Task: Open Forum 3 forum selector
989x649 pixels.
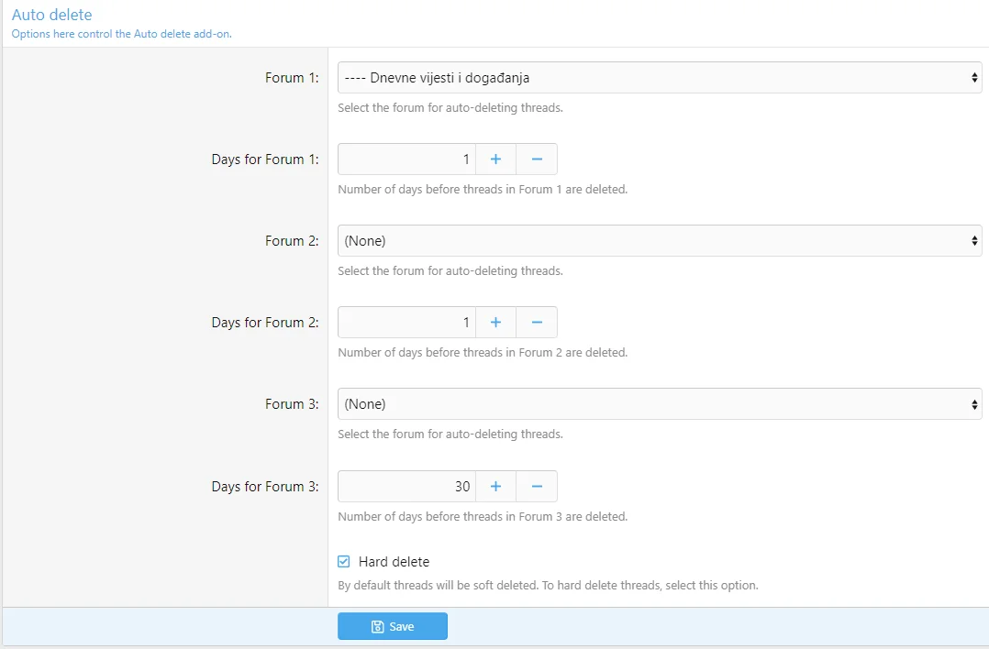Action: tap(659, 404)
